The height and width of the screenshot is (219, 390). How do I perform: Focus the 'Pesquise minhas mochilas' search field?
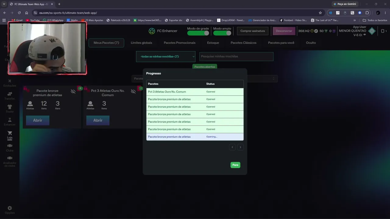pos(236,57)
